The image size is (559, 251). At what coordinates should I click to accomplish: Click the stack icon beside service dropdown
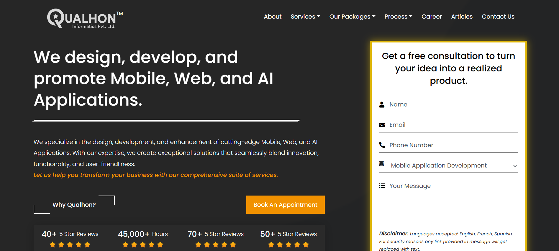pyautogui.click(x=381, y=163)
